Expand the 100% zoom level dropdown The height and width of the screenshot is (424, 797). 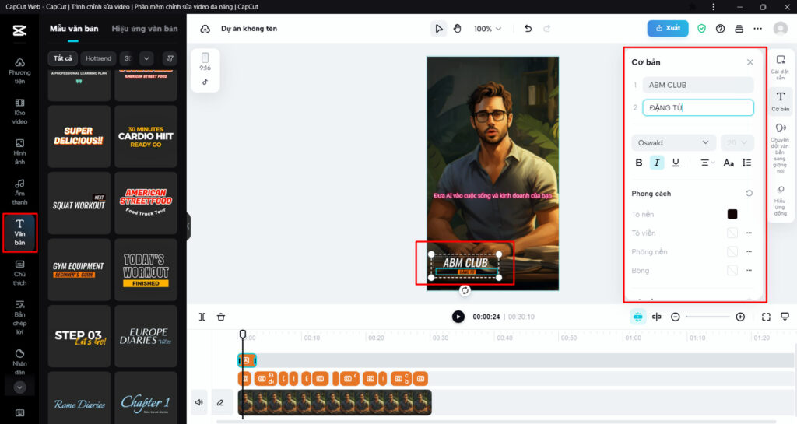coord(488,29)
